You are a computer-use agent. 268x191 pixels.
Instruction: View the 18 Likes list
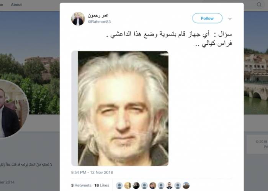[x=102, y=185]
